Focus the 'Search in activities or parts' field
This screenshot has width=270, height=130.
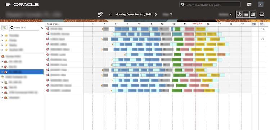(x=210, y=5)
